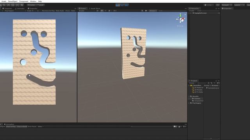Toggle the Persp label under the gizmo

tap(180, 26)
